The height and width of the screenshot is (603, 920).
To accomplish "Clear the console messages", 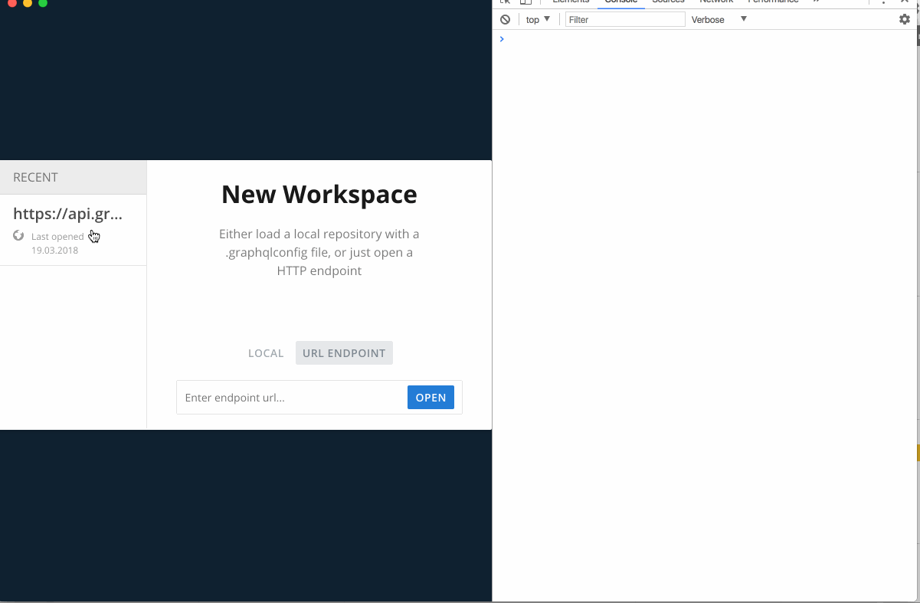I will pyautogui.click(x=505, y=19).
